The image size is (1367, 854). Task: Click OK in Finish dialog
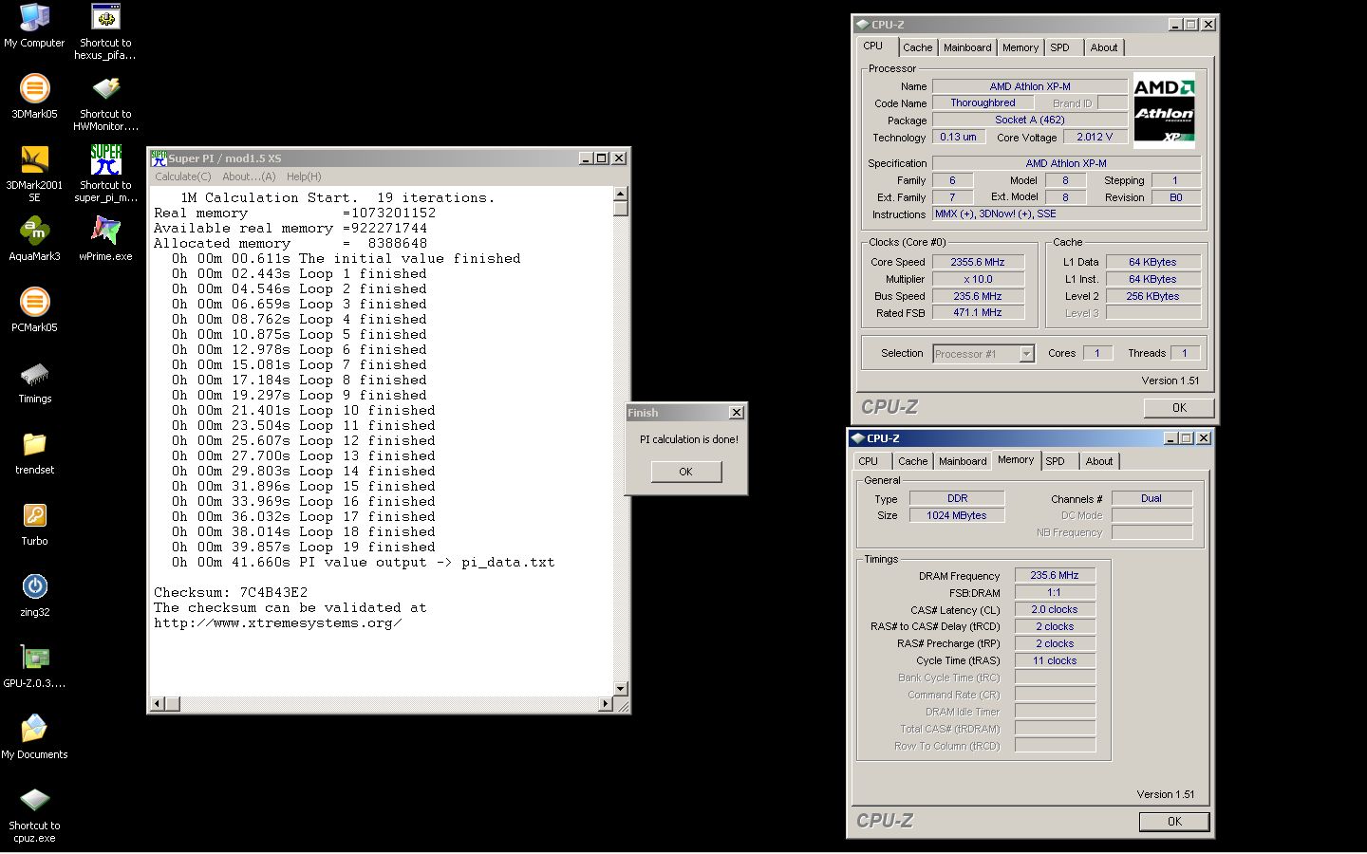tap(686, 472)
